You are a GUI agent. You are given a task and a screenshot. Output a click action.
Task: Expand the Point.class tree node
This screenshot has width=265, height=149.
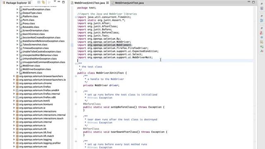click(x=17, y=20)
